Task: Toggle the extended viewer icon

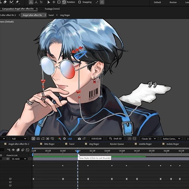Action: (135, 139)
